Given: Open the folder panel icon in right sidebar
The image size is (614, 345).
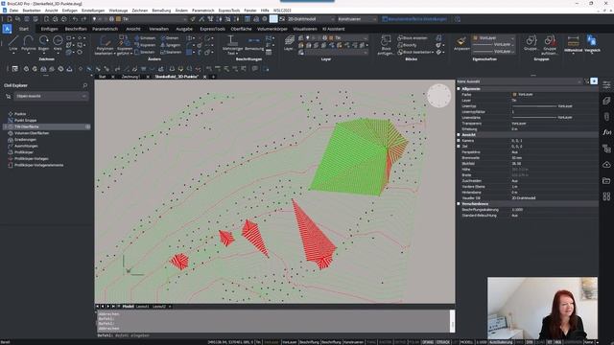Looking at the screenshot, I should 606,181.
